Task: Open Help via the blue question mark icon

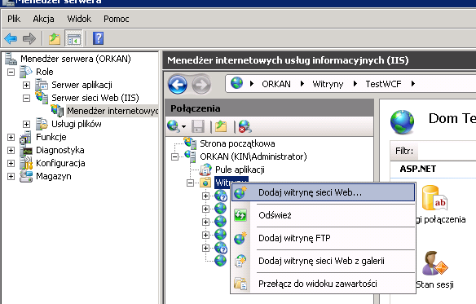Action: click(x=98, y=38)
